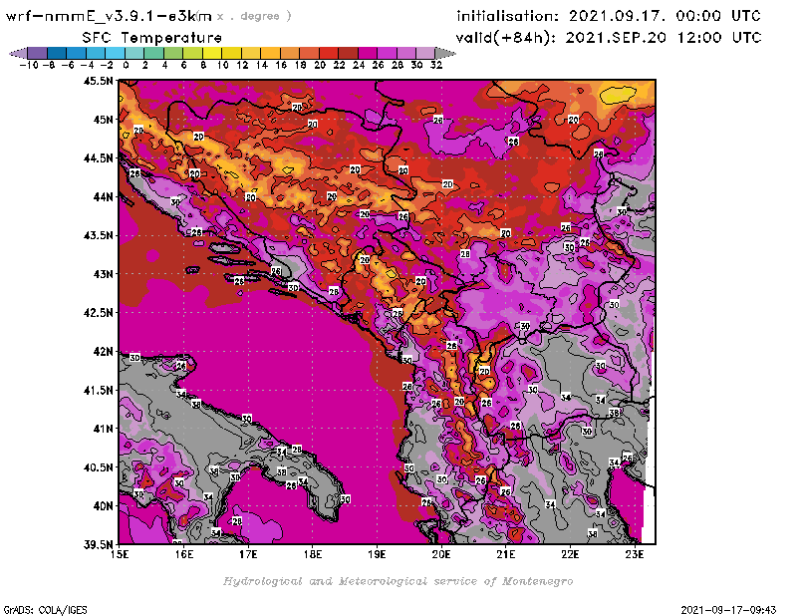This screenshot has width=797, height=616.
Task: Select the light purple 30 to 32 legend swatch
Action: click(x=425, y=54)
